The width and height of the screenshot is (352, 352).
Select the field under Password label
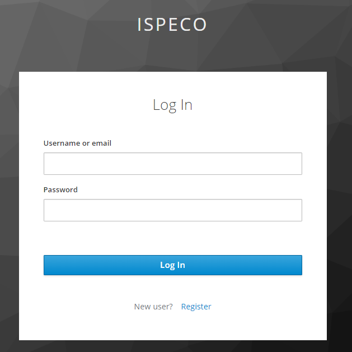(172, 210)
